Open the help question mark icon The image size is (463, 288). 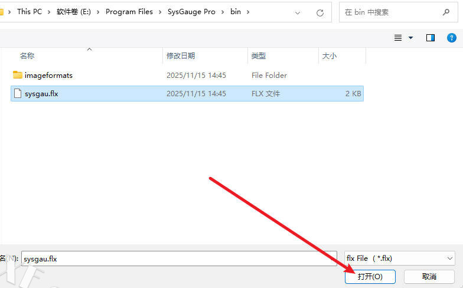pos(452,38)
